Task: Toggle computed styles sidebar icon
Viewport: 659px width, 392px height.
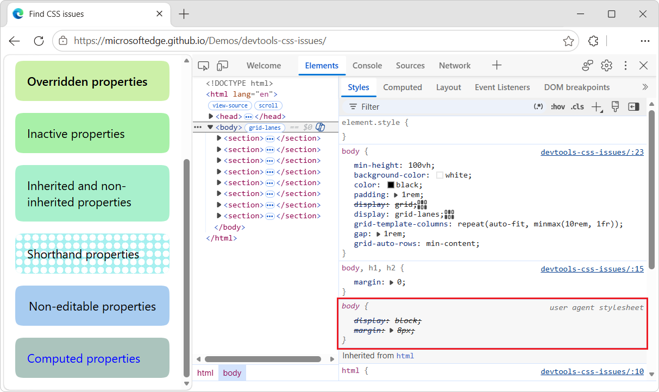Action: (x=633, y=106)
